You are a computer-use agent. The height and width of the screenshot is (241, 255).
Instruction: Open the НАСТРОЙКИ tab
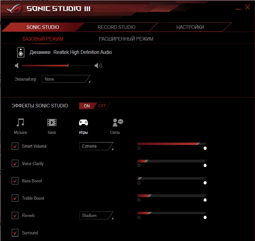click(x=190, y=27)
